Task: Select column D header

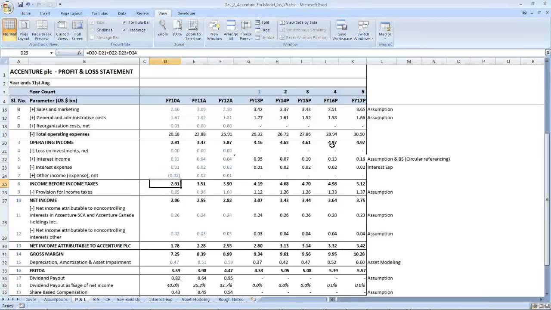Action: point(165,62)
